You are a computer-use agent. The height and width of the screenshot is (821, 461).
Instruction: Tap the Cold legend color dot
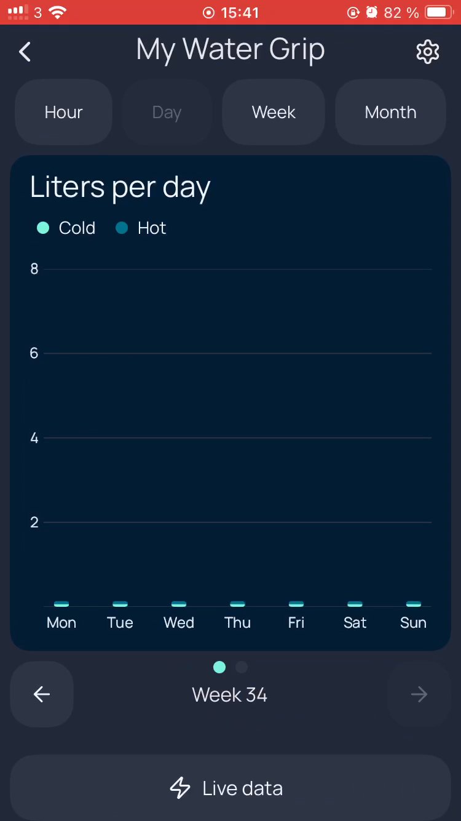click(x=43, y=228)
